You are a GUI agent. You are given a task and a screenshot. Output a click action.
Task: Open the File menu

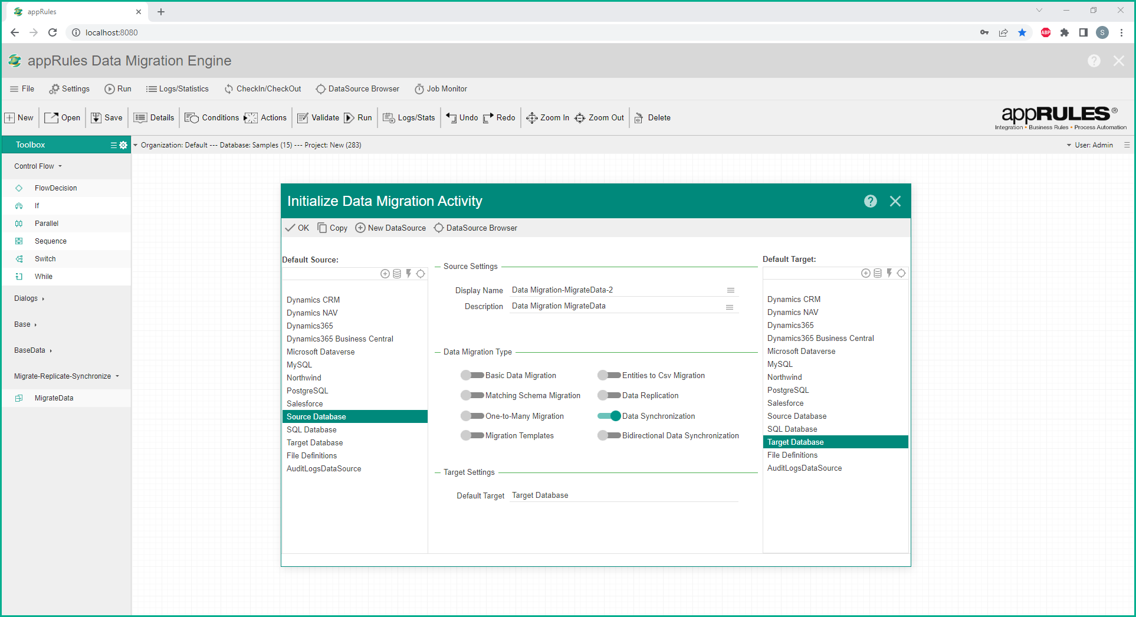[22, 89]
